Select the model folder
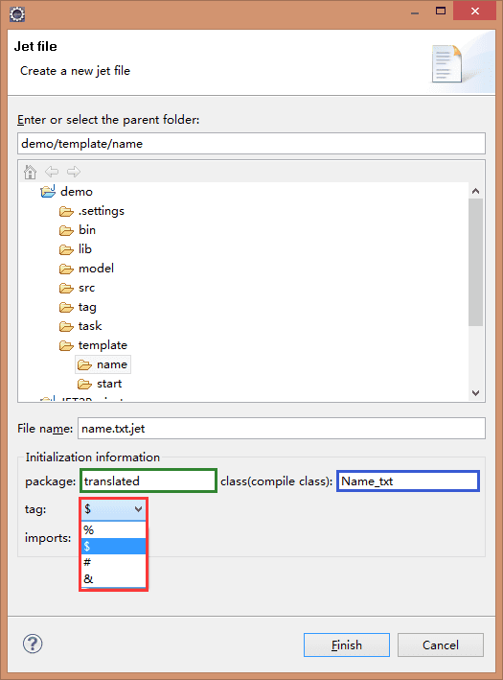The height and width of the screenshot is (680, 503). (96, 269)
